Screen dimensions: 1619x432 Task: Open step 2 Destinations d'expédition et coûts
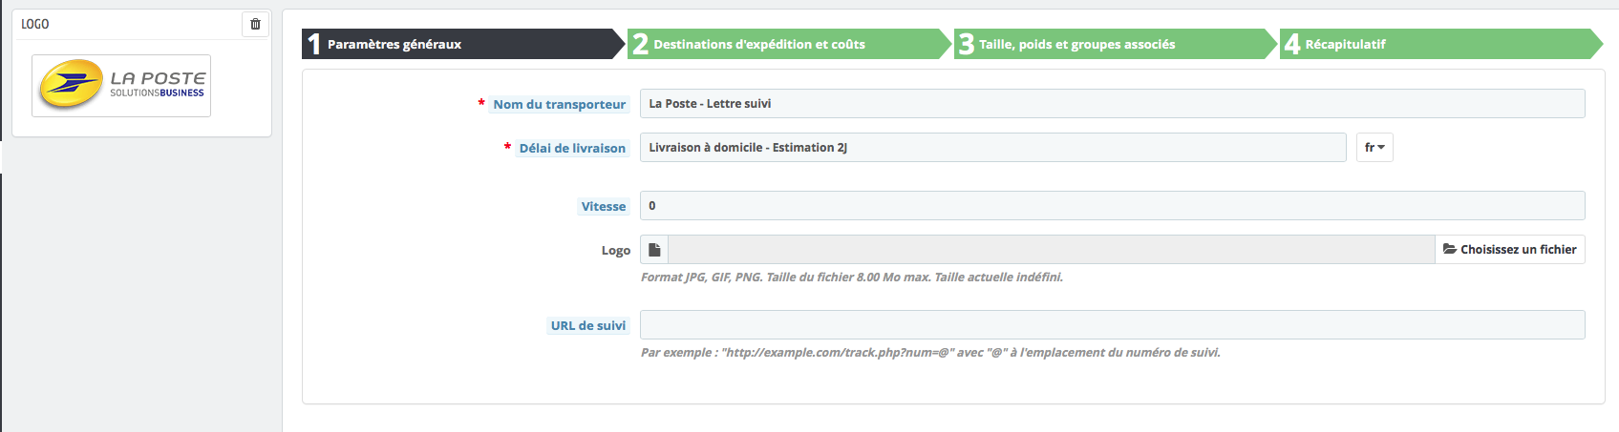coord(789,44)
